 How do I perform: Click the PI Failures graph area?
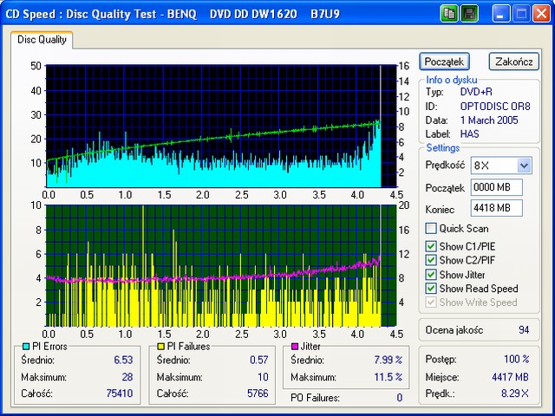point(221,266)
